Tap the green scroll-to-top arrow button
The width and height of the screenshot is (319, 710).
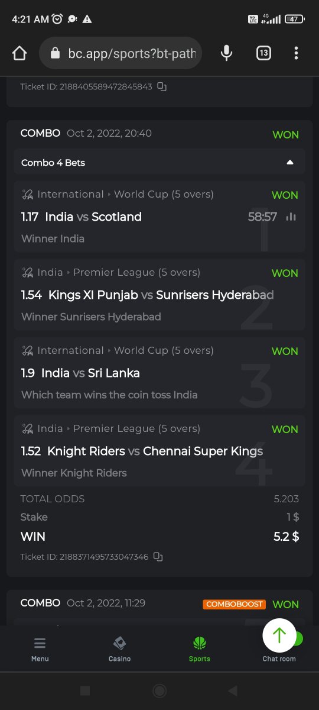tap(279, 635)
